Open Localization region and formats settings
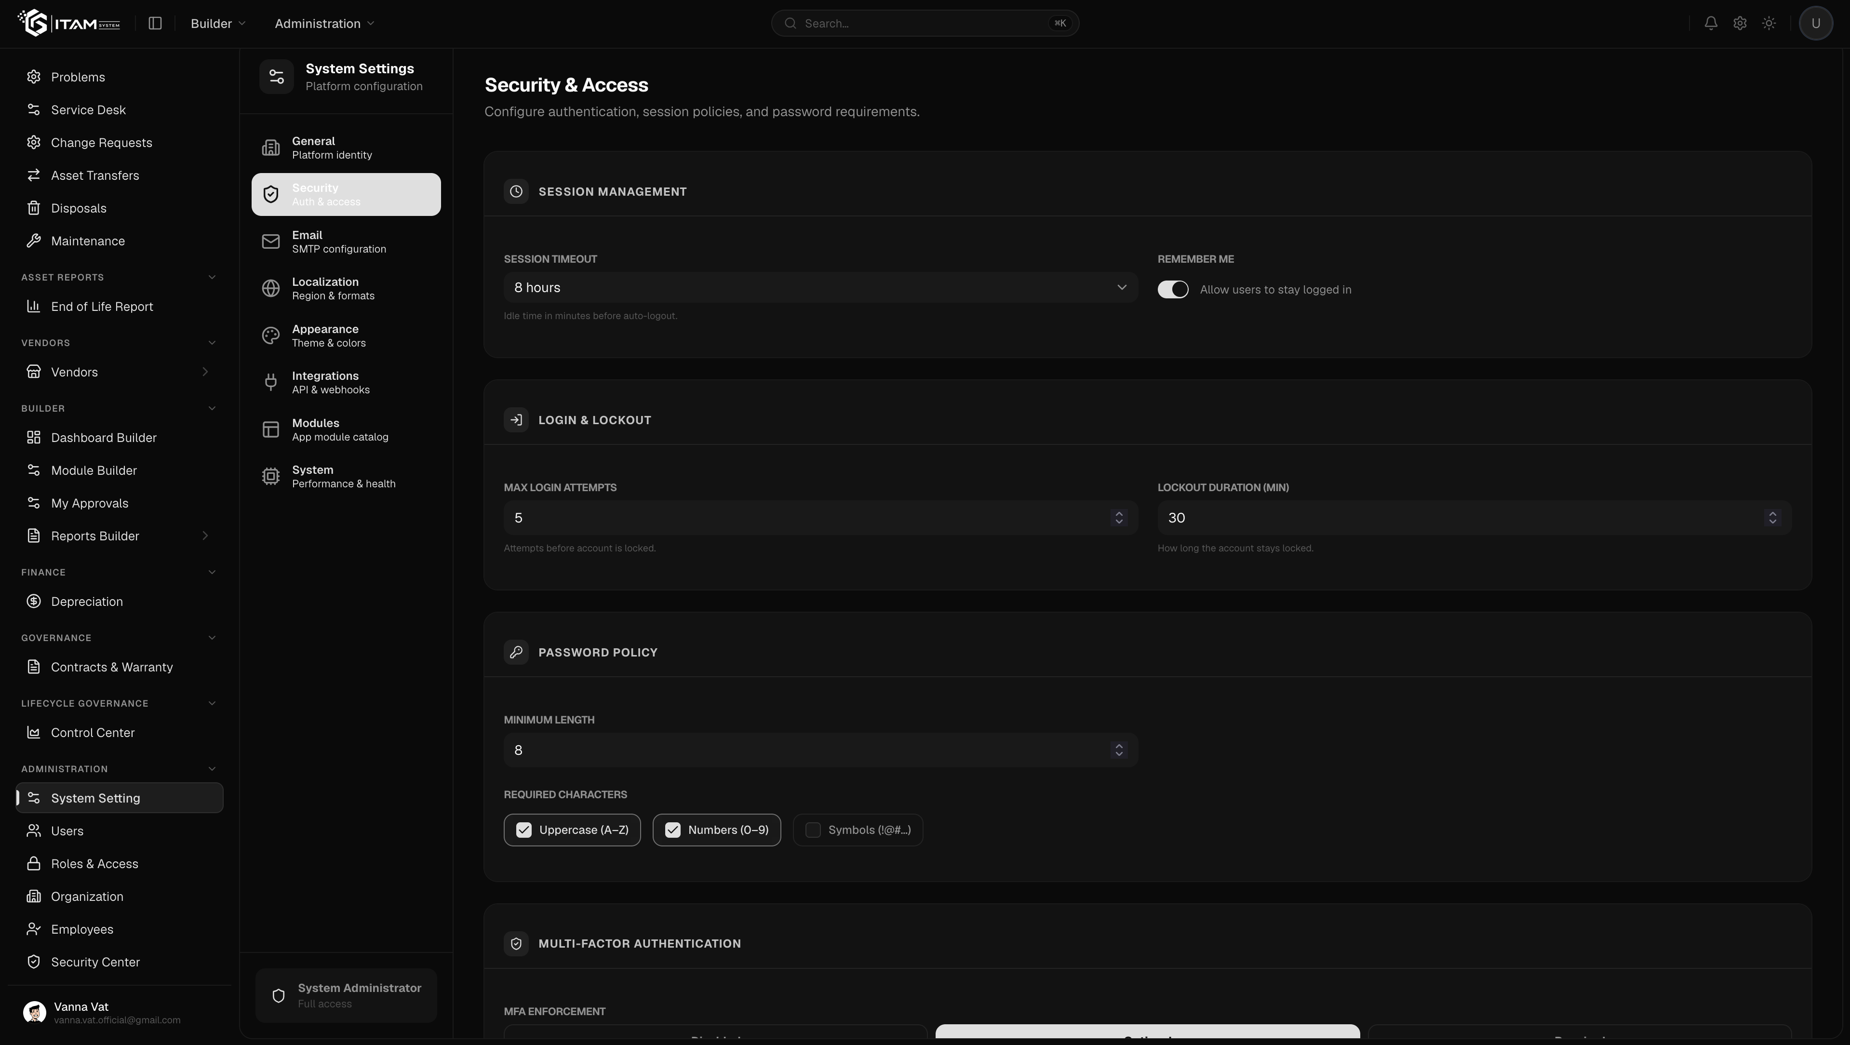The height and width of the screenshot is (1045, 1850). point(346,288)
